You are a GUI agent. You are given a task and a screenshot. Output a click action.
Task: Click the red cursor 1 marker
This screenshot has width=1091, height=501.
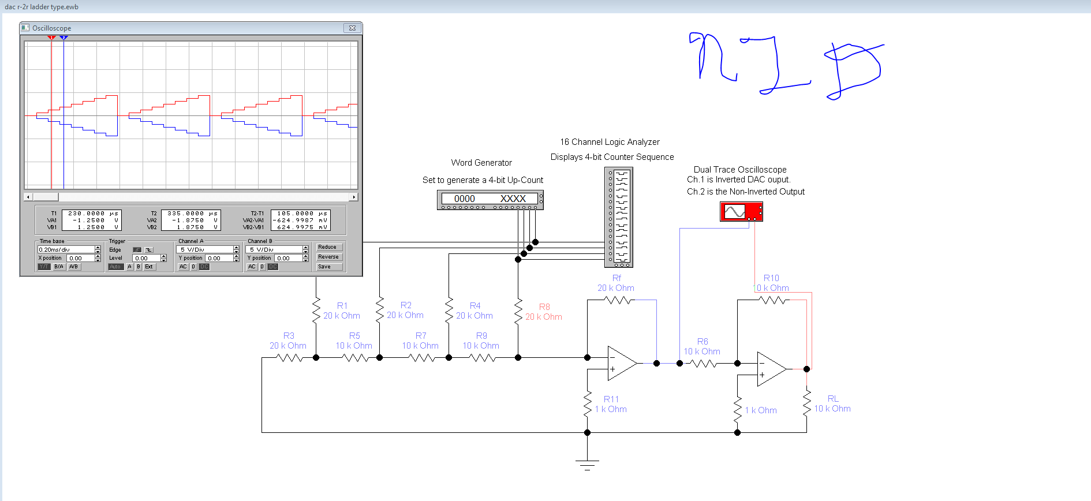[x=51, y=38]
